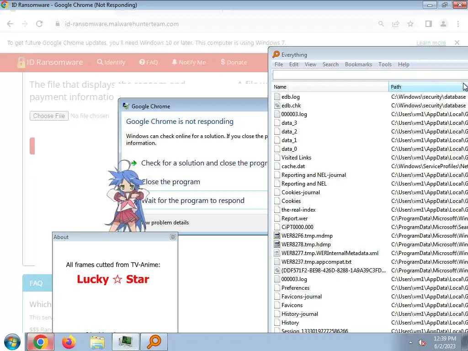Open the Learn more link

(x=431, y=43)
